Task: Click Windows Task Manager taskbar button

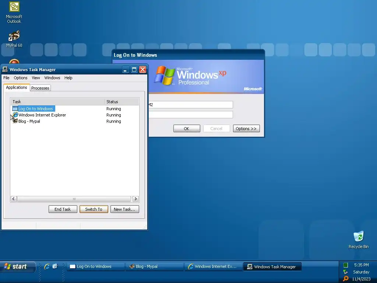Action: pyautogui.click(x=272, y=267)
